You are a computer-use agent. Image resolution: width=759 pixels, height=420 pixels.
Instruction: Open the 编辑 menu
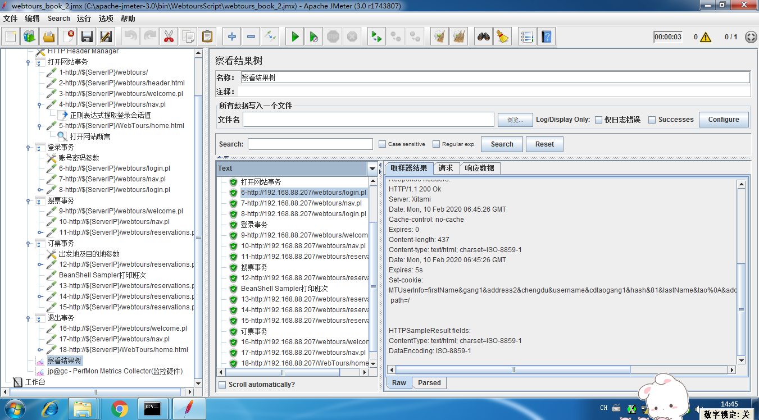(32, 19)
